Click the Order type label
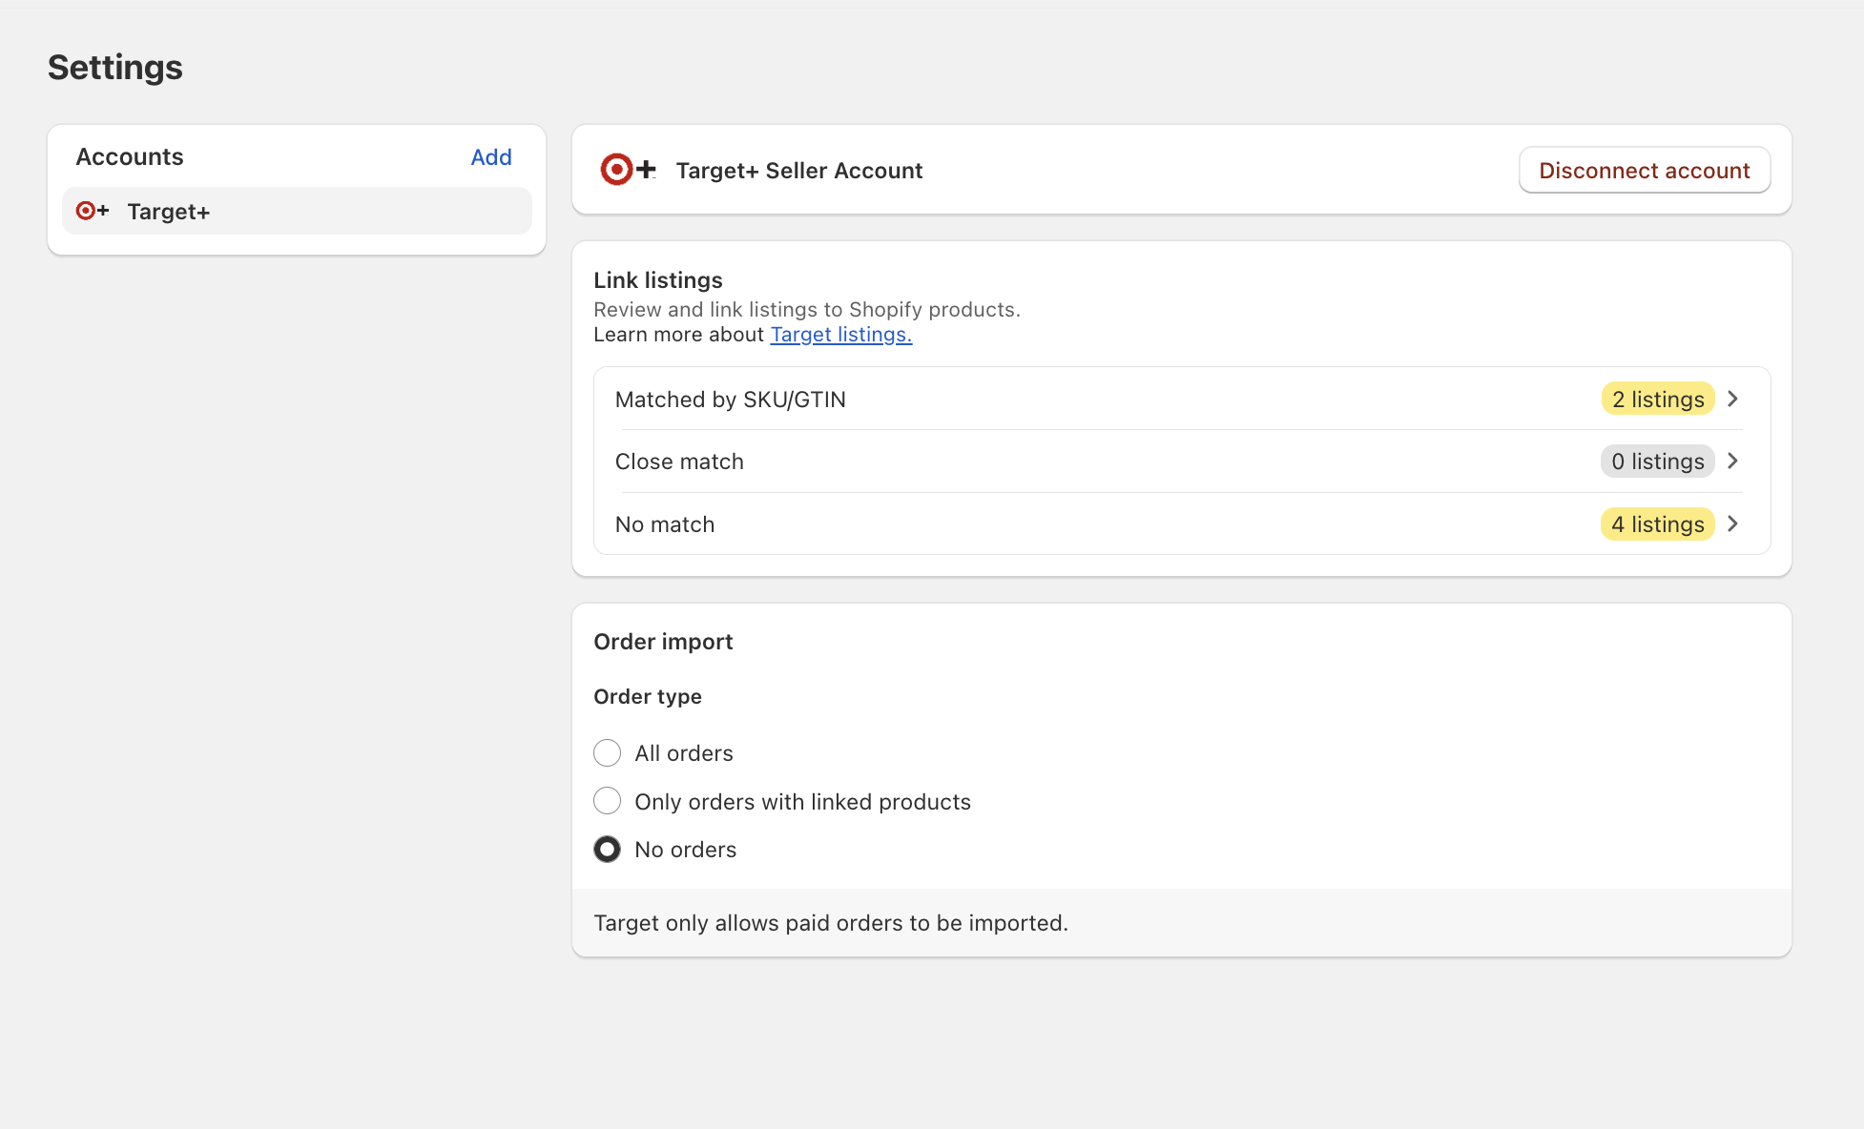 click(648, 697)
